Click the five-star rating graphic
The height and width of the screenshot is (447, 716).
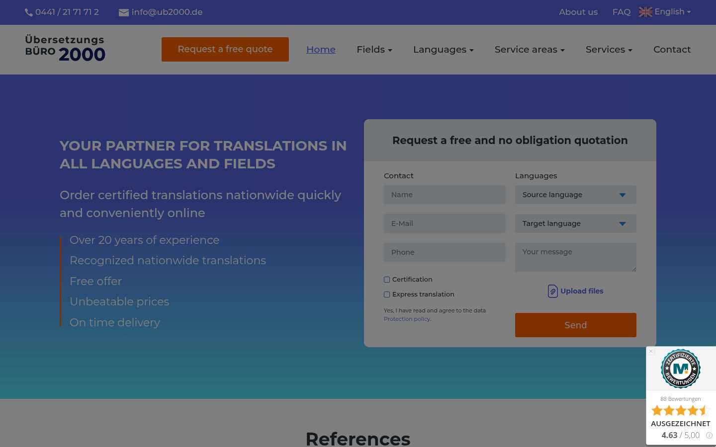click(680, 411)
